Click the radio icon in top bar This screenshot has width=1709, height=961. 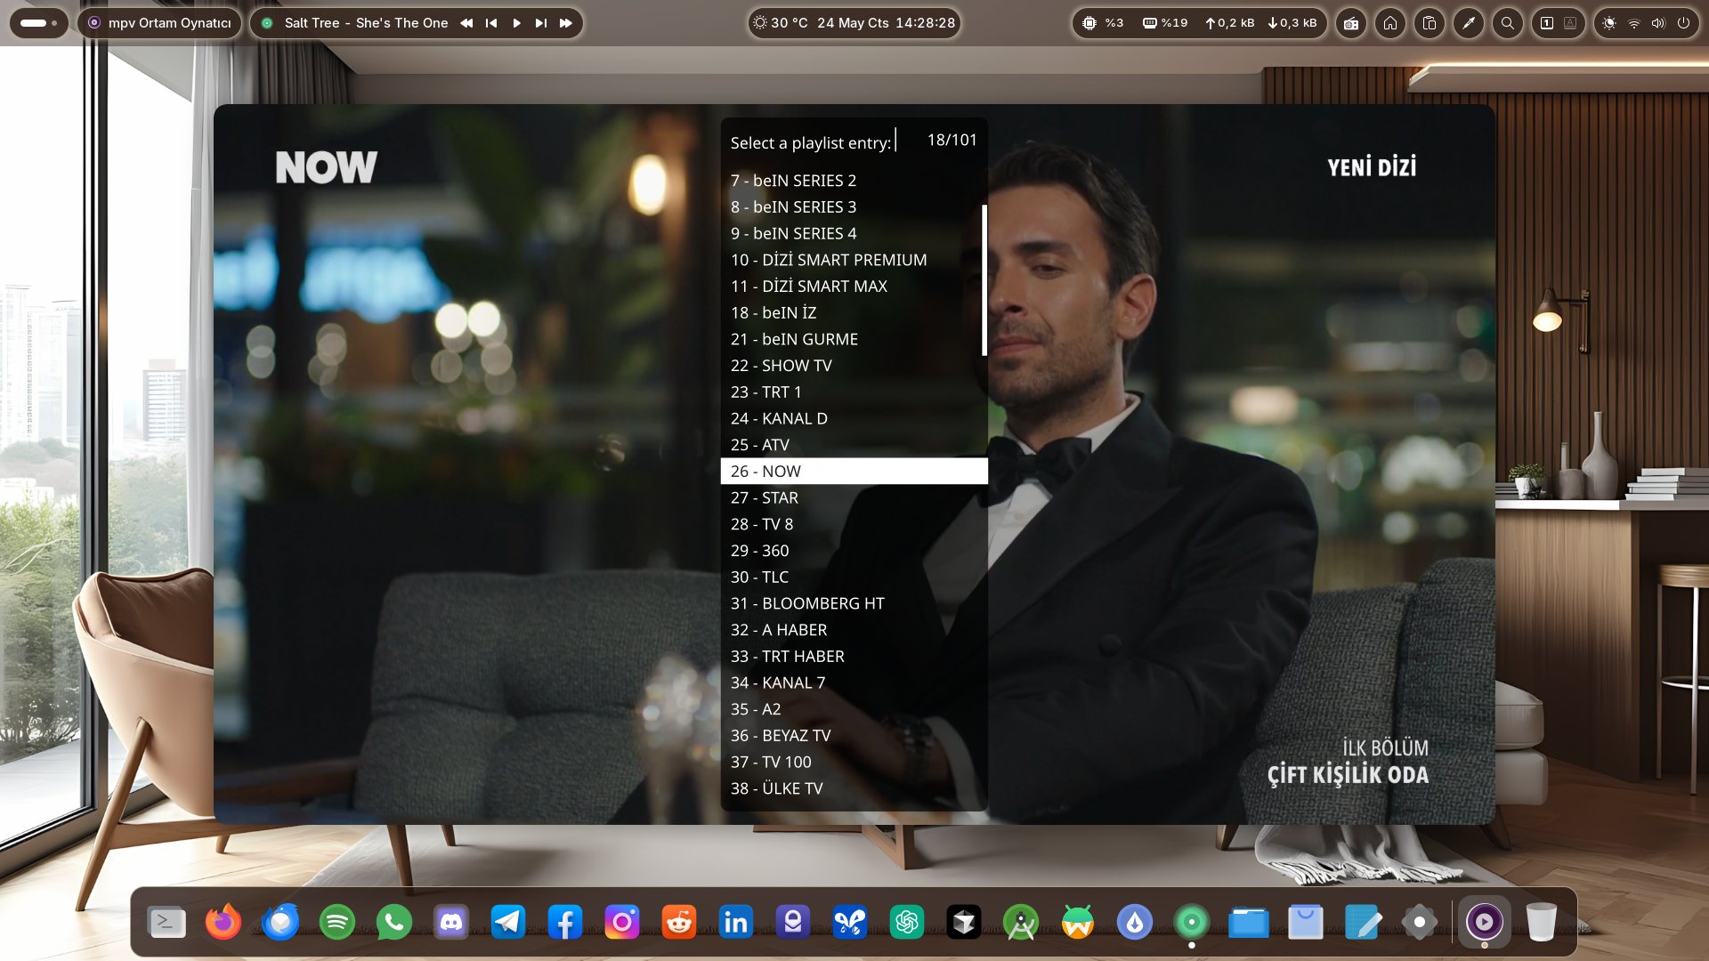[x=1351, y=23]
